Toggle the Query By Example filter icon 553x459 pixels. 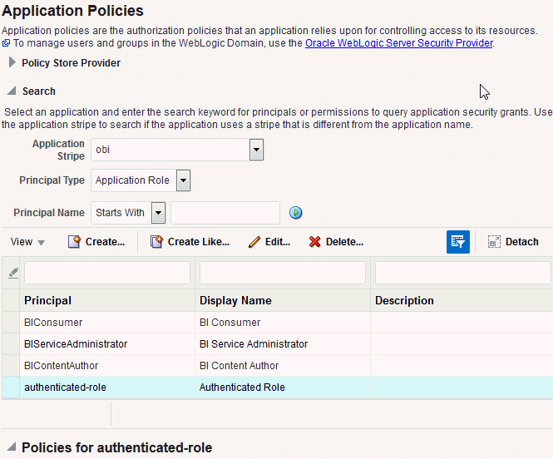pos(458,242)
